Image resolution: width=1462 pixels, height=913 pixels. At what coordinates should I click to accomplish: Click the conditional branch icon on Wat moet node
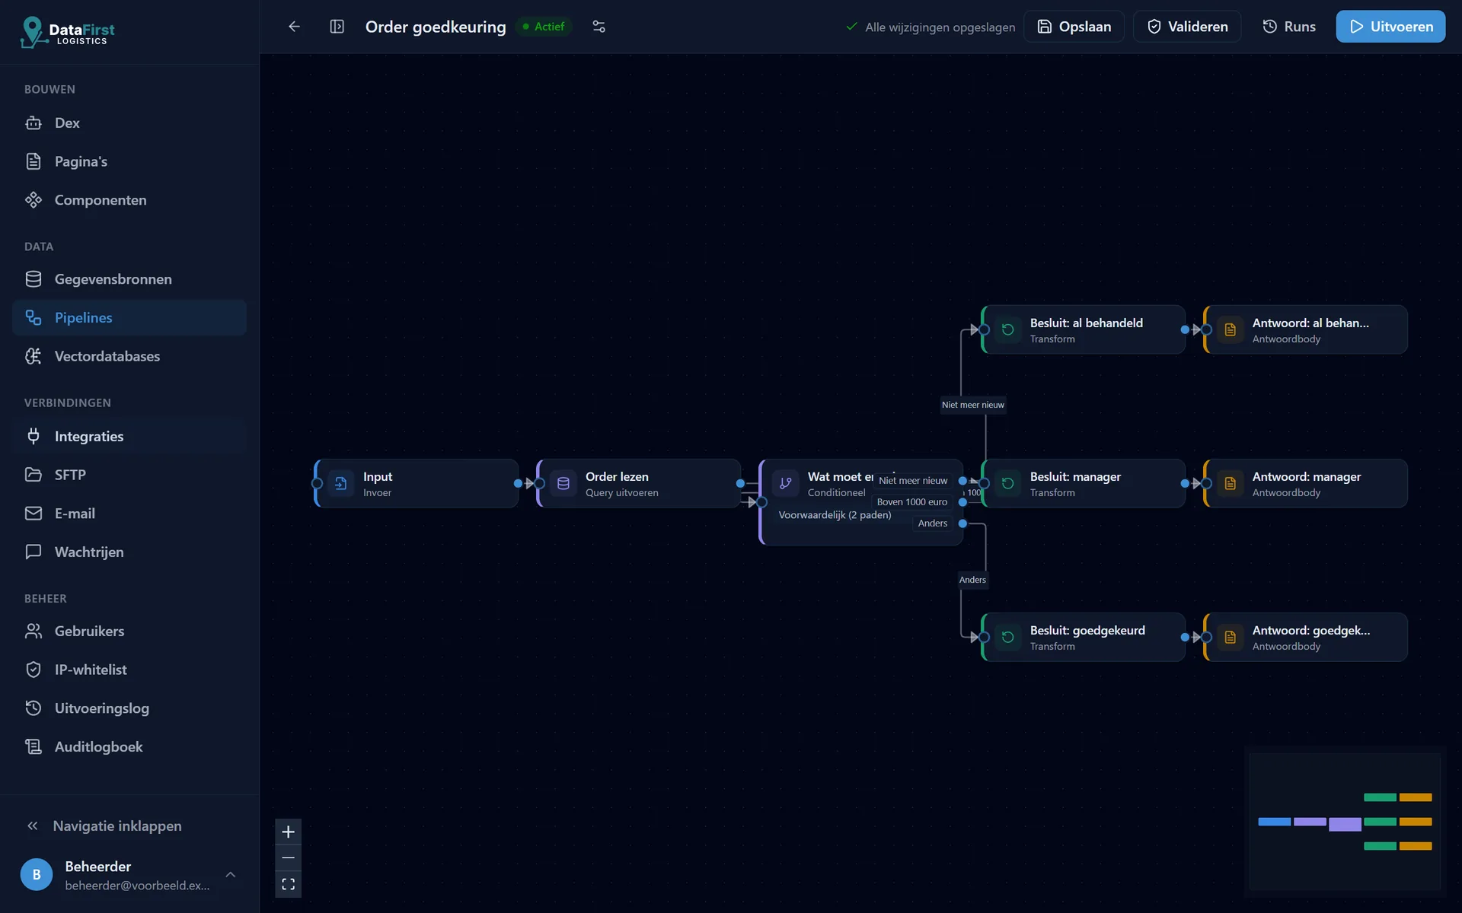click(786, 483)
